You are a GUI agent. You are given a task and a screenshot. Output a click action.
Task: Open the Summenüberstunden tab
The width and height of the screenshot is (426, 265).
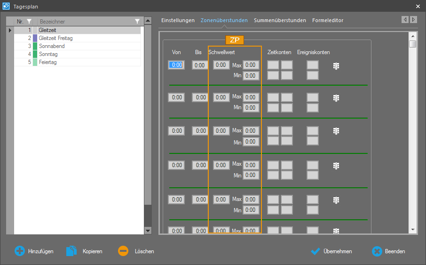280,20
